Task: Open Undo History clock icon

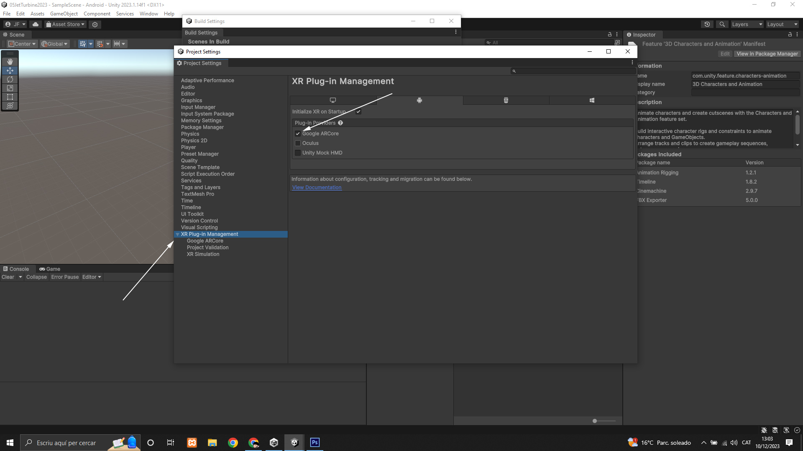Action: 707,24
